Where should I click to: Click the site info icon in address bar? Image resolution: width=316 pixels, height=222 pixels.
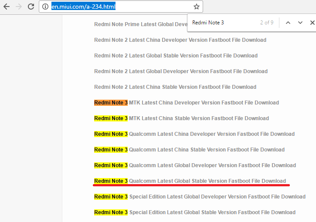(x=45, y=7)
